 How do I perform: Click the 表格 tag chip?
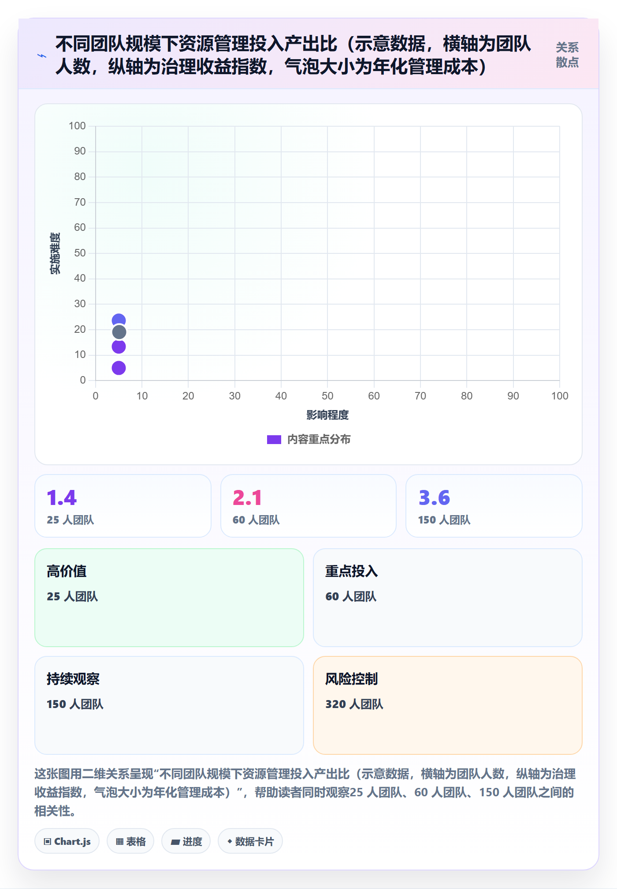[x=130, y=841]
